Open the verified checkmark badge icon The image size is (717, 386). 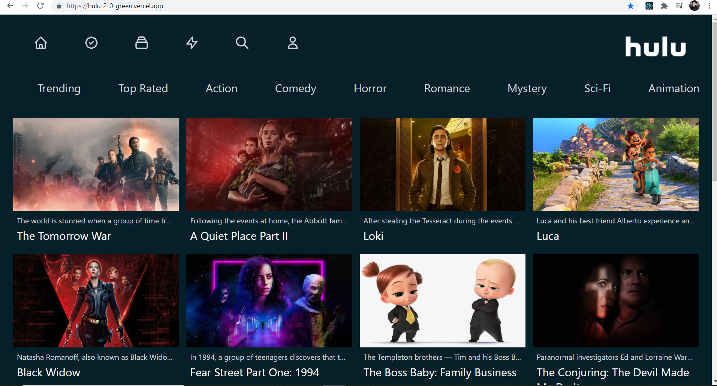click(x=91, y=43)
